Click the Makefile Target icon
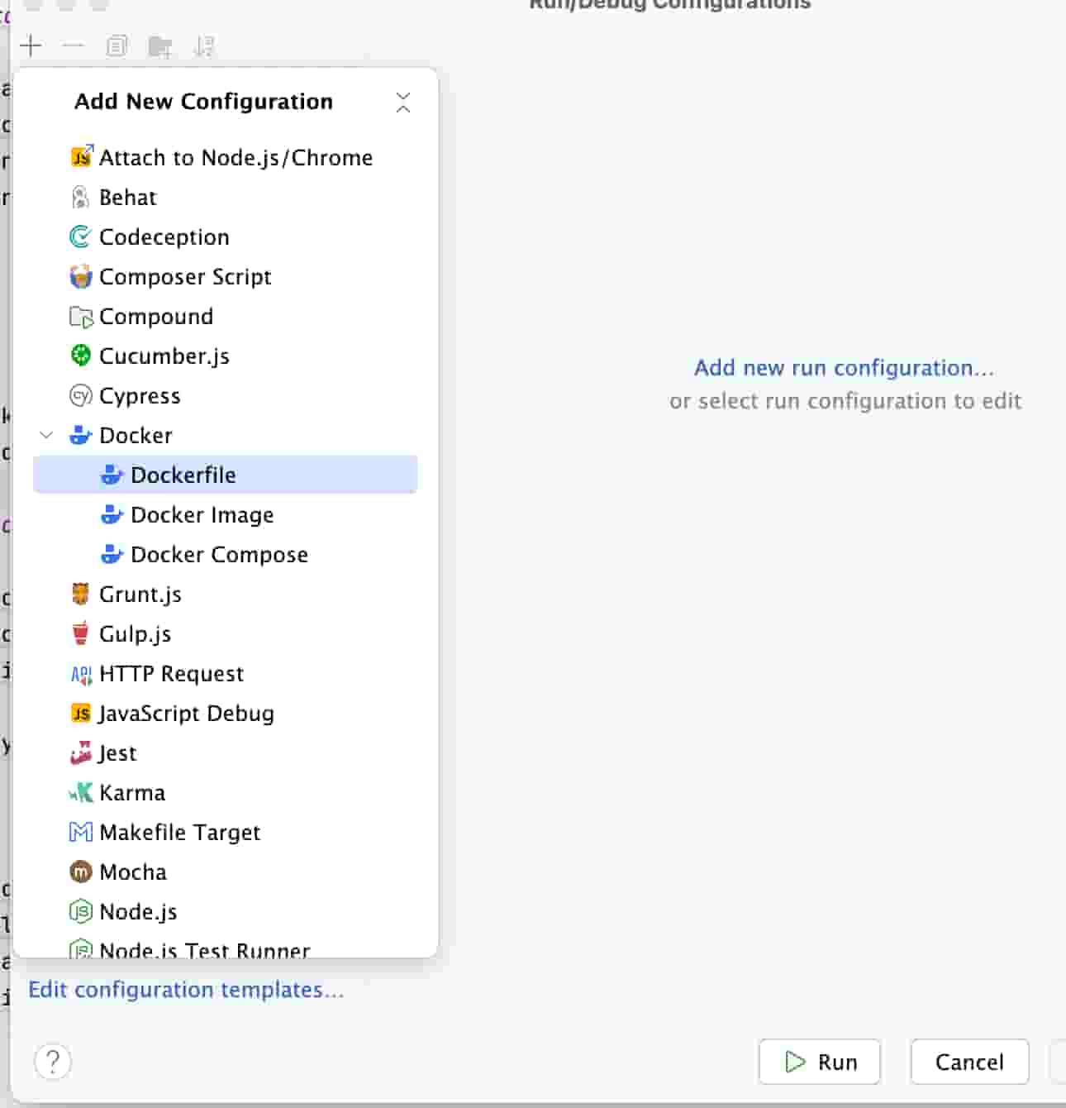The width and height of the screenshot is (1066, 1108). pyautogui.click(x=80, y=832)
